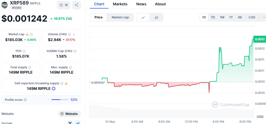Image resolution: width=266 pixels, height=124 pixels.
Task: Click the Website link button
Action: pos(69,114)
